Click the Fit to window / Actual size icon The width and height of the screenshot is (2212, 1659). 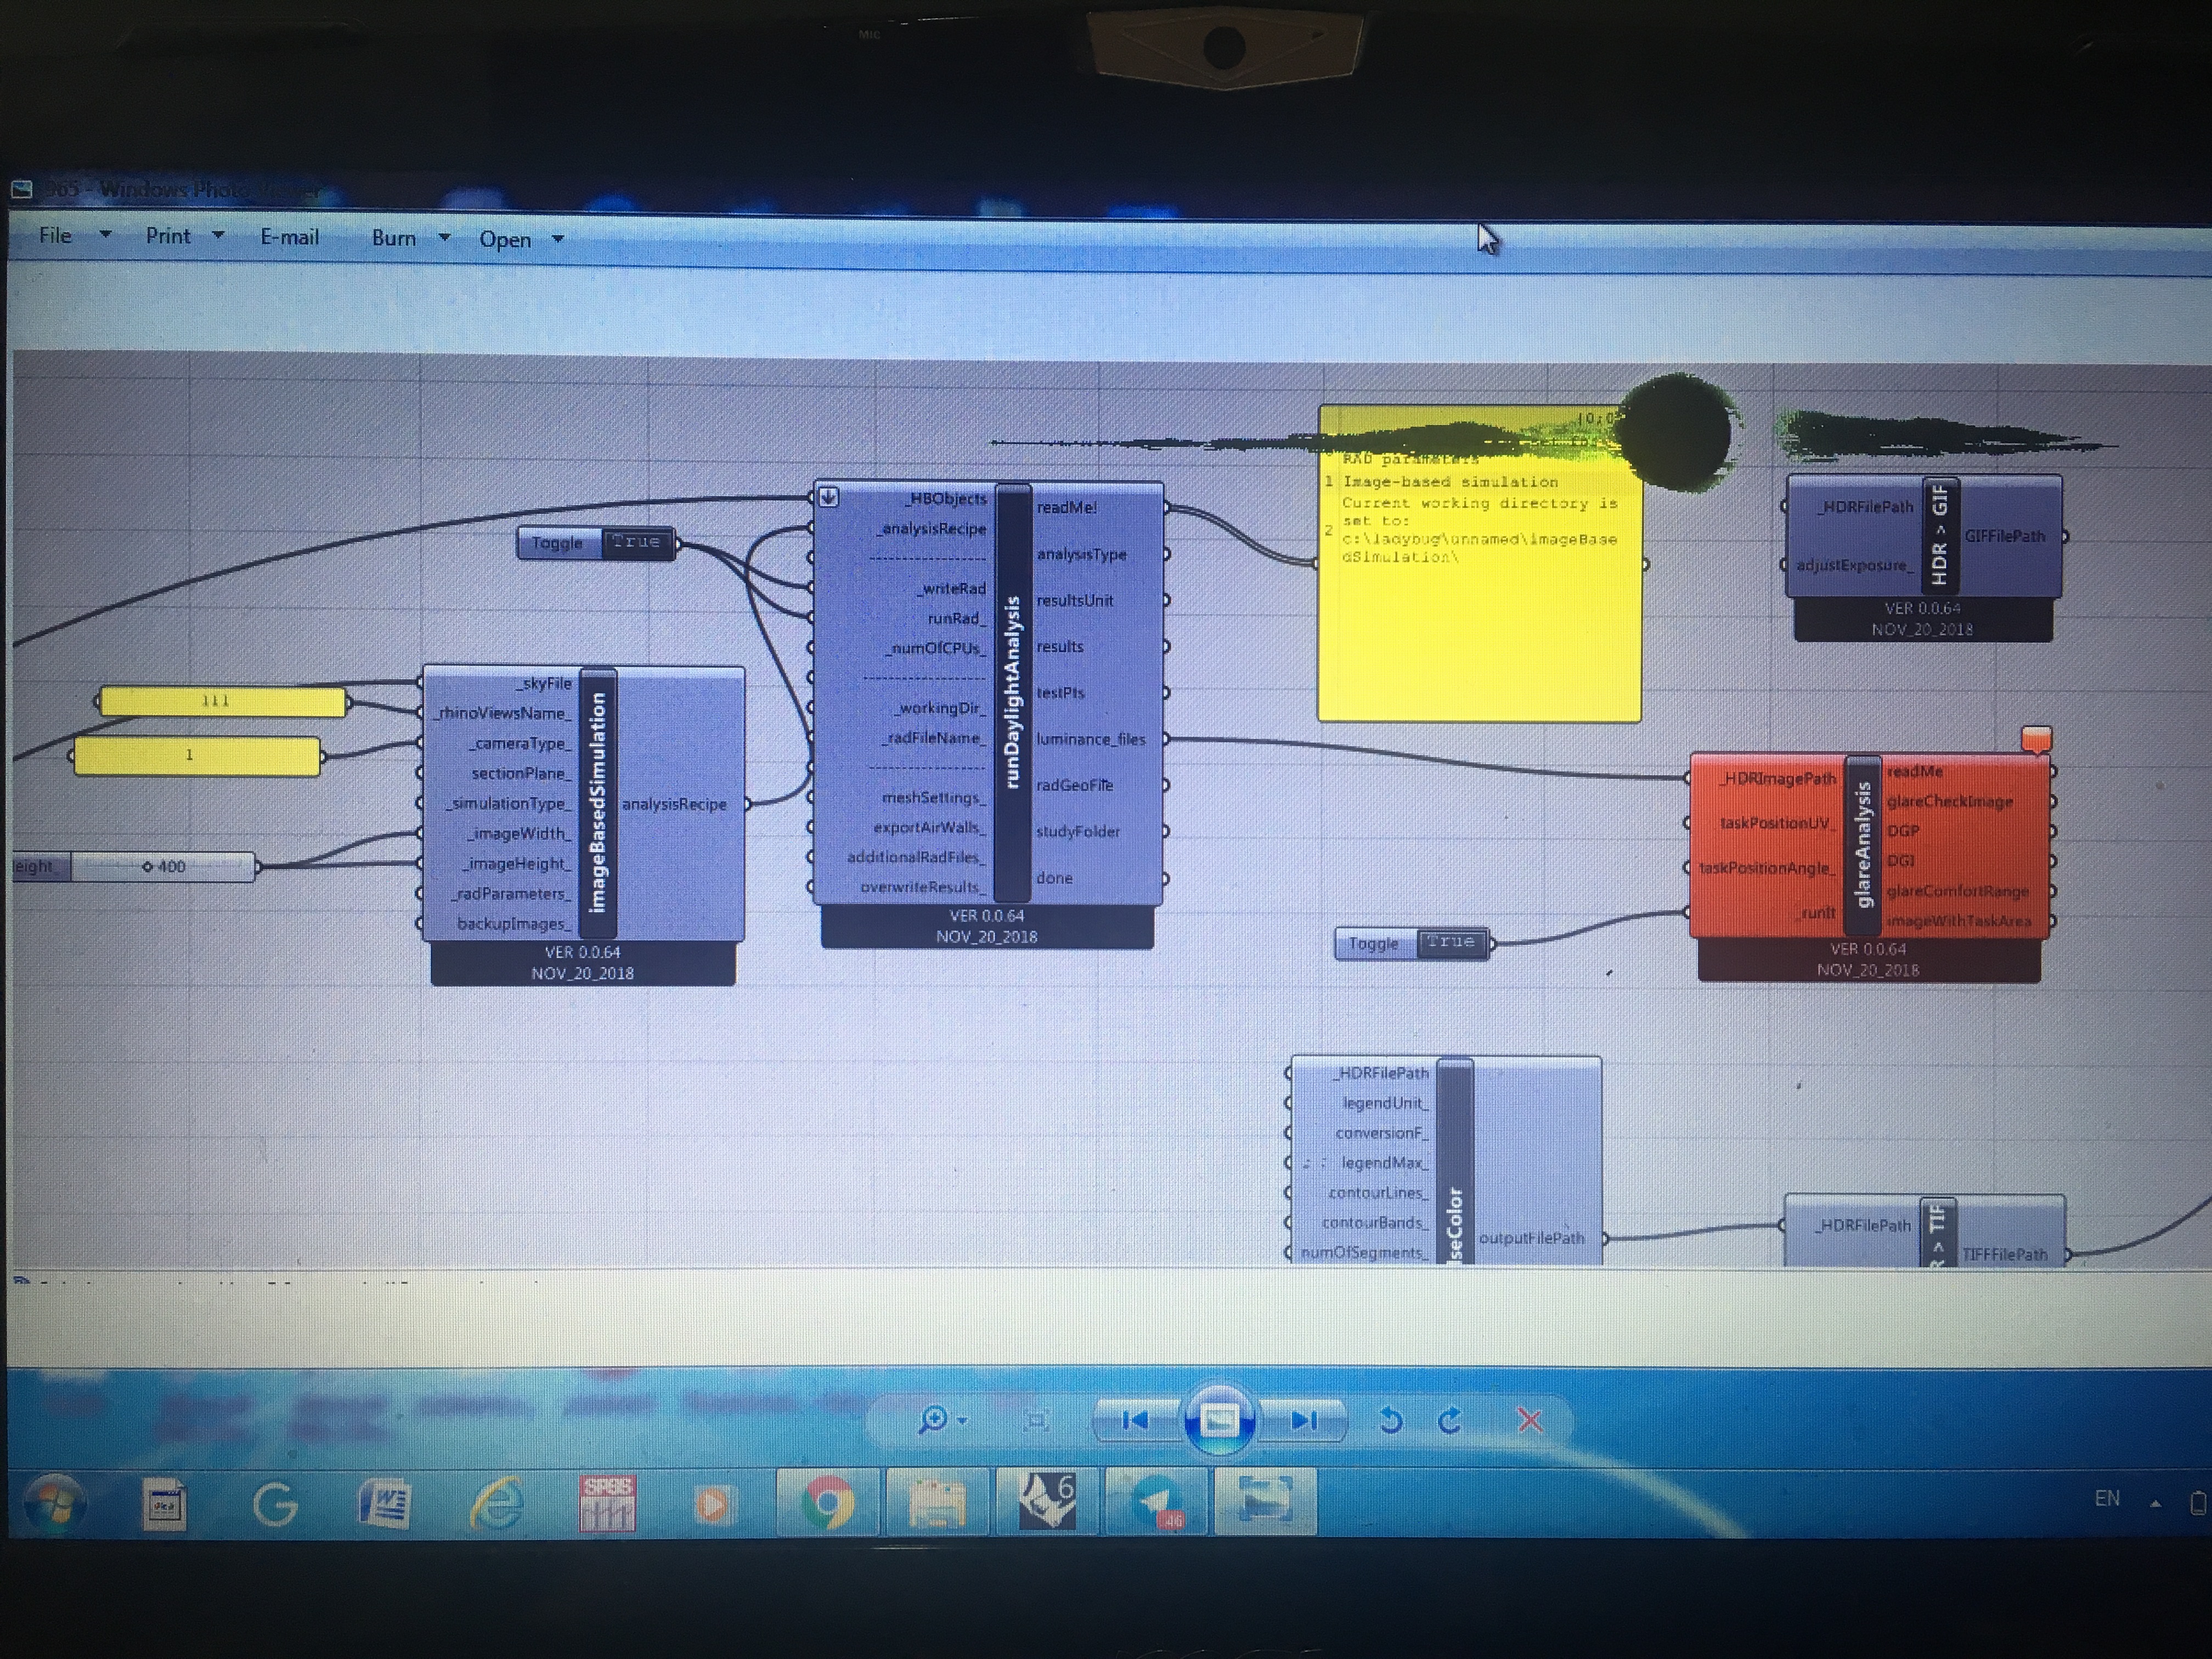point(1036,1420)
